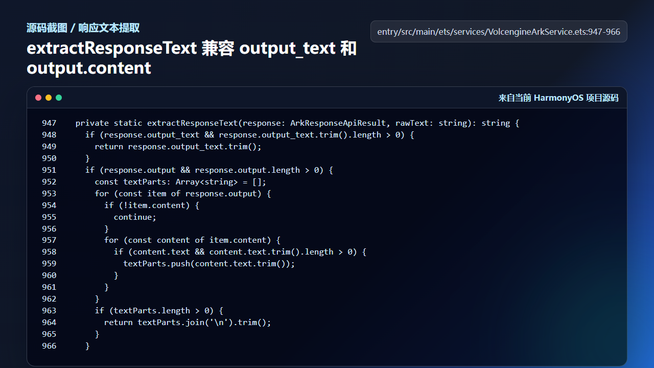Click line number 963

tap(50, 311)
